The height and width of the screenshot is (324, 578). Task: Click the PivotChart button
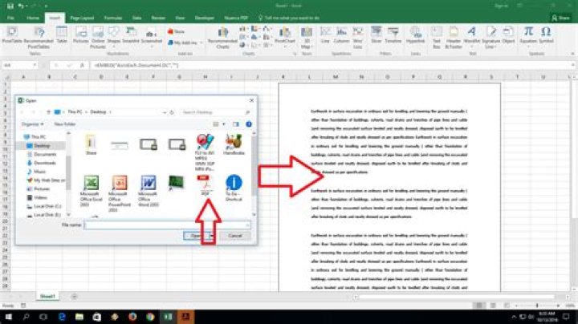285,37
